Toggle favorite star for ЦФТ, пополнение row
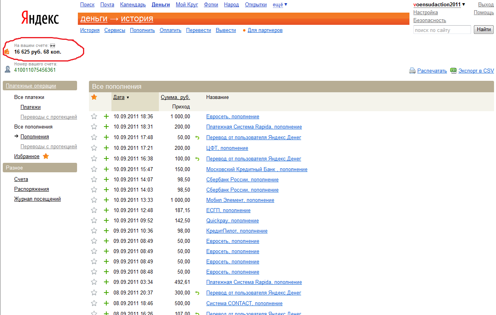This screenshot has width=496, height=315. click(94, 148)
